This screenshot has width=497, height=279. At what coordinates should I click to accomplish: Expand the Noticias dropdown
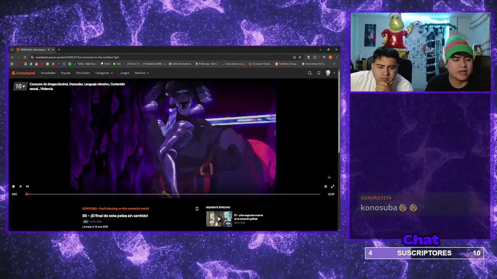[x=142, y=73]
